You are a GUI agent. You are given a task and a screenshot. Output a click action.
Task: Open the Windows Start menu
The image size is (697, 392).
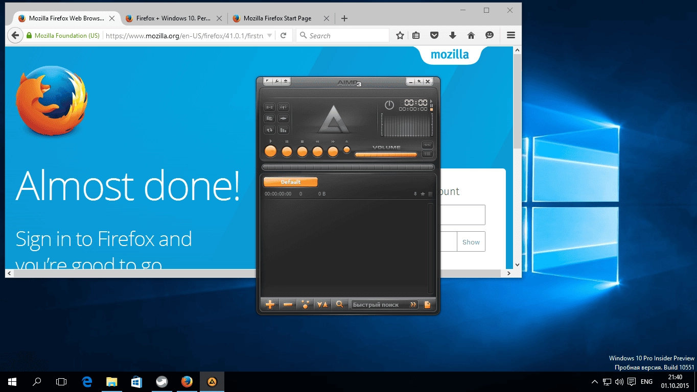click(12, 382)
